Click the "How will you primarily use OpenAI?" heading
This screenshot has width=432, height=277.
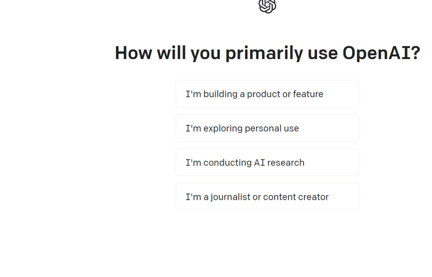[267, 53]
